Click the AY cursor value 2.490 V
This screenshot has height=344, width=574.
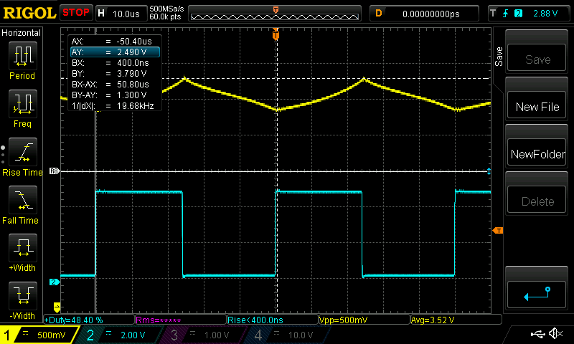click(114, 52)
